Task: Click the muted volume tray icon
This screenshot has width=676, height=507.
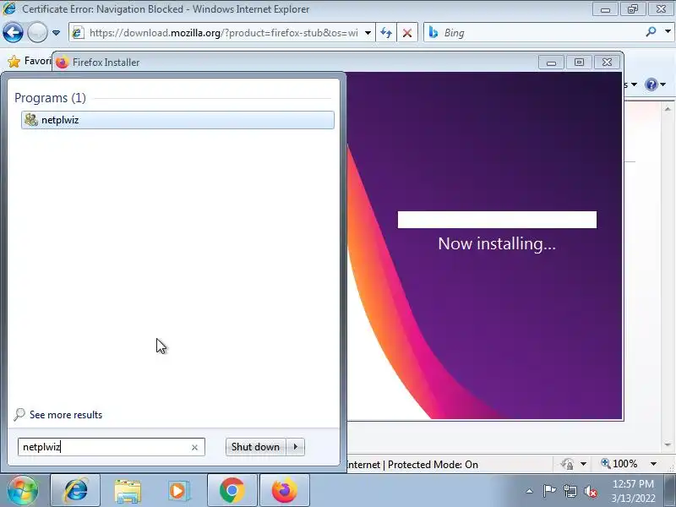Action: [x=591, y=491]
